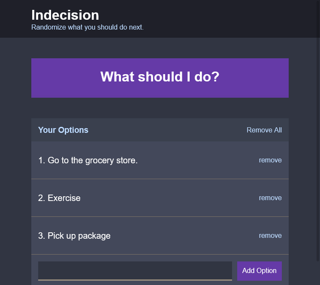Image resolution: width=320 pixels, height=285 pixels.
Task: Click the What should I do? button
Action: [x=160, y=78]
